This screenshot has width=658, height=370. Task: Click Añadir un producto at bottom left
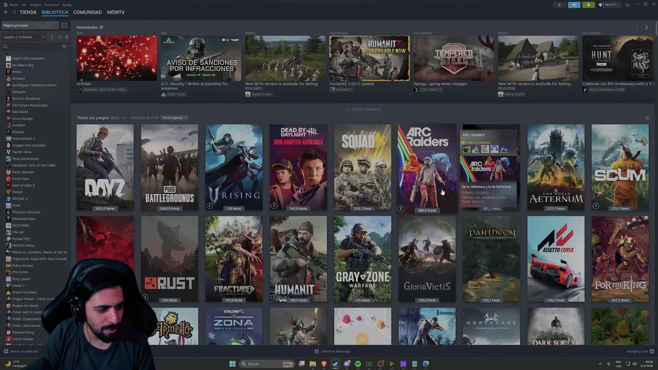point(21,351)
